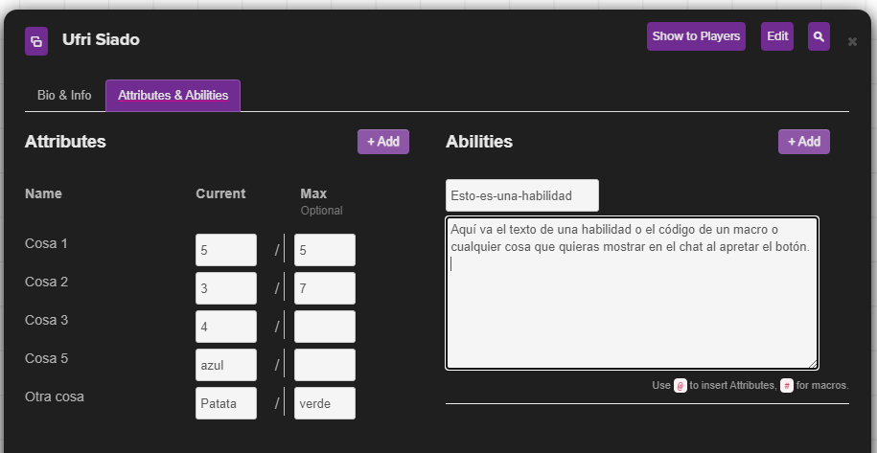Select Attributes & Abilities tab
Screen dimensions: 877x453
point(173,96)
